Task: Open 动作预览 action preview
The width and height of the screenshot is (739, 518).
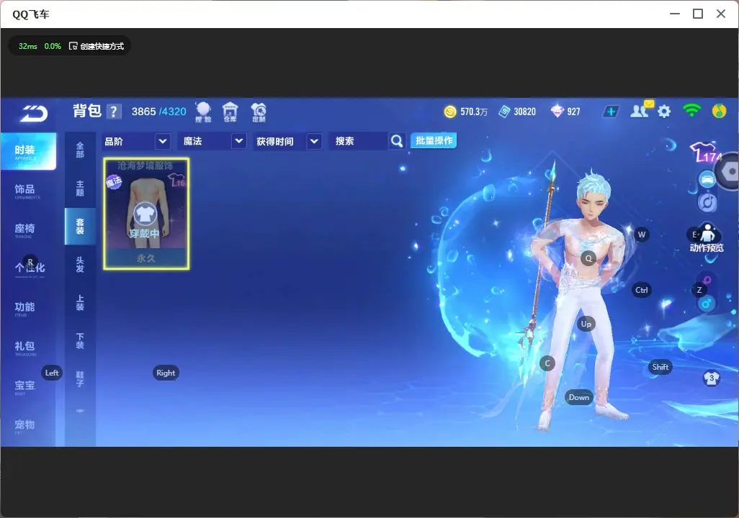Action: pyautogui.click(x=707, y=238)
